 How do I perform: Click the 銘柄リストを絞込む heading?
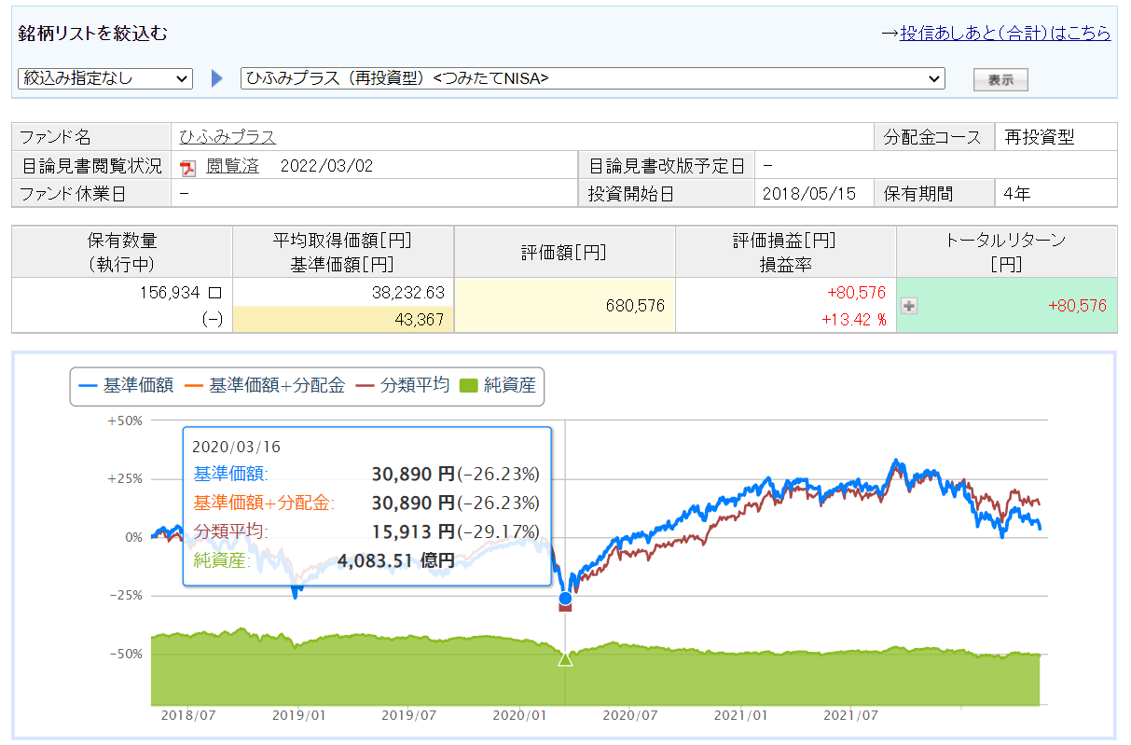93,34
